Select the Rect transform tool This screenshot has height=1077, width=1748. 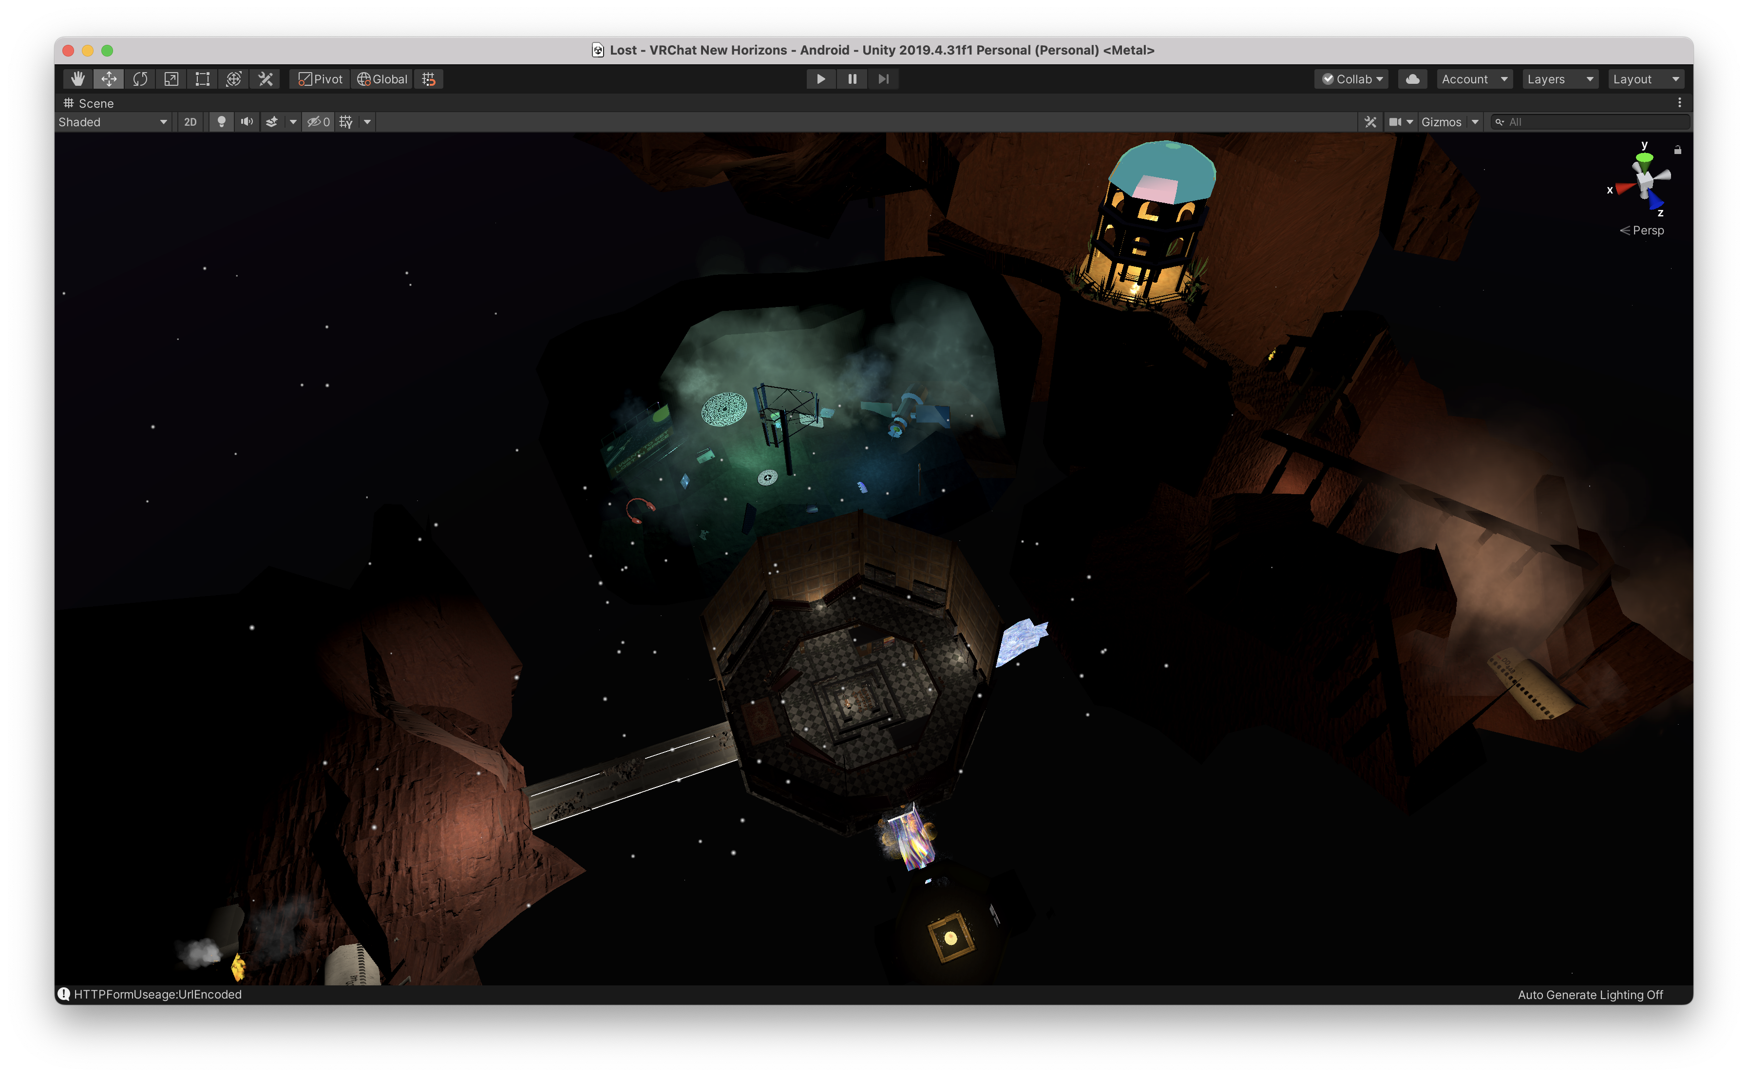click(202, 79)
